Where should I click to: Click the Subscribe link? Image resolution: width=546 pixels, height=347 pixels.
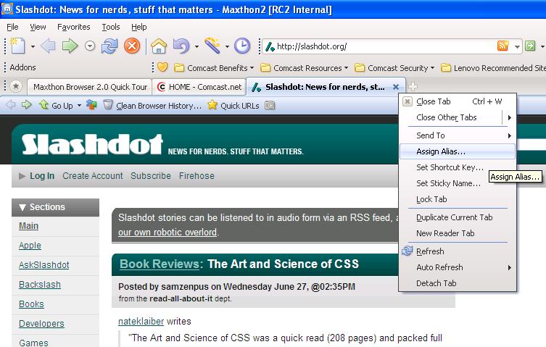tap(151, 176)
